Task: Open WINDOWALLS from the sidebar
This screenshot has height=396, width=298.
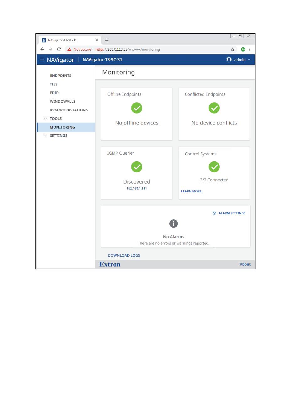Action: pos(62,102)
